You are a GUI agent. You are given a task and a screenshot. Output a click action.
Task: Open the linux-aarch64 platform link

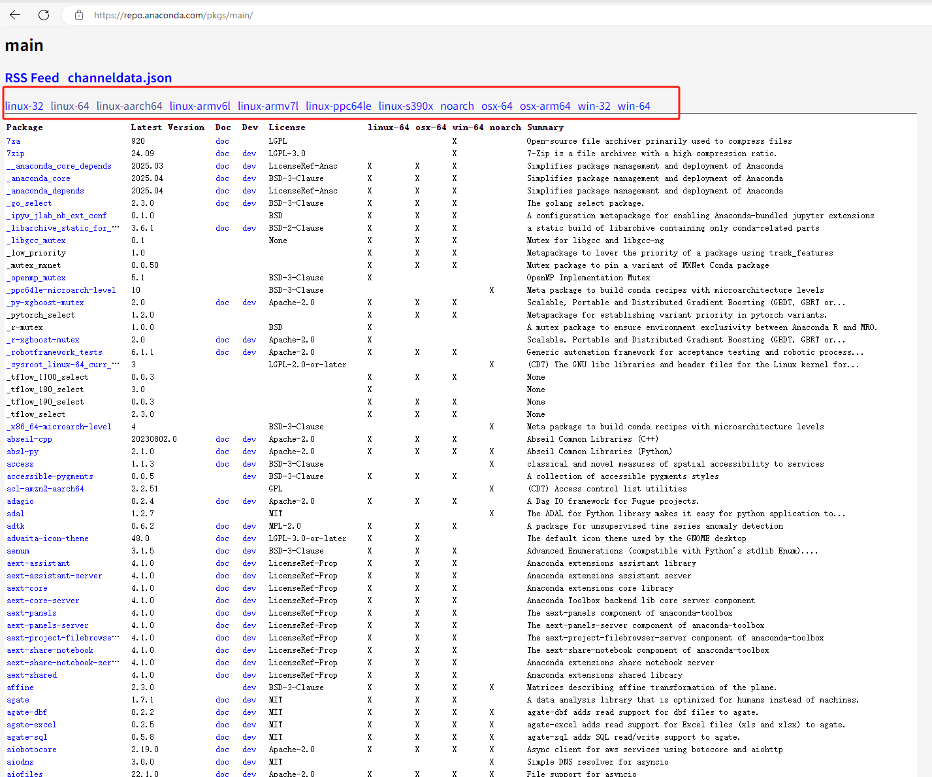coord(129,106)
